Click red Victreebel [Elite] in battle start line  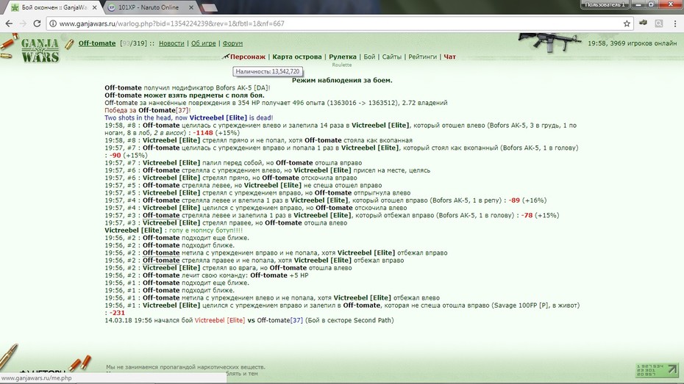[220, 320]
